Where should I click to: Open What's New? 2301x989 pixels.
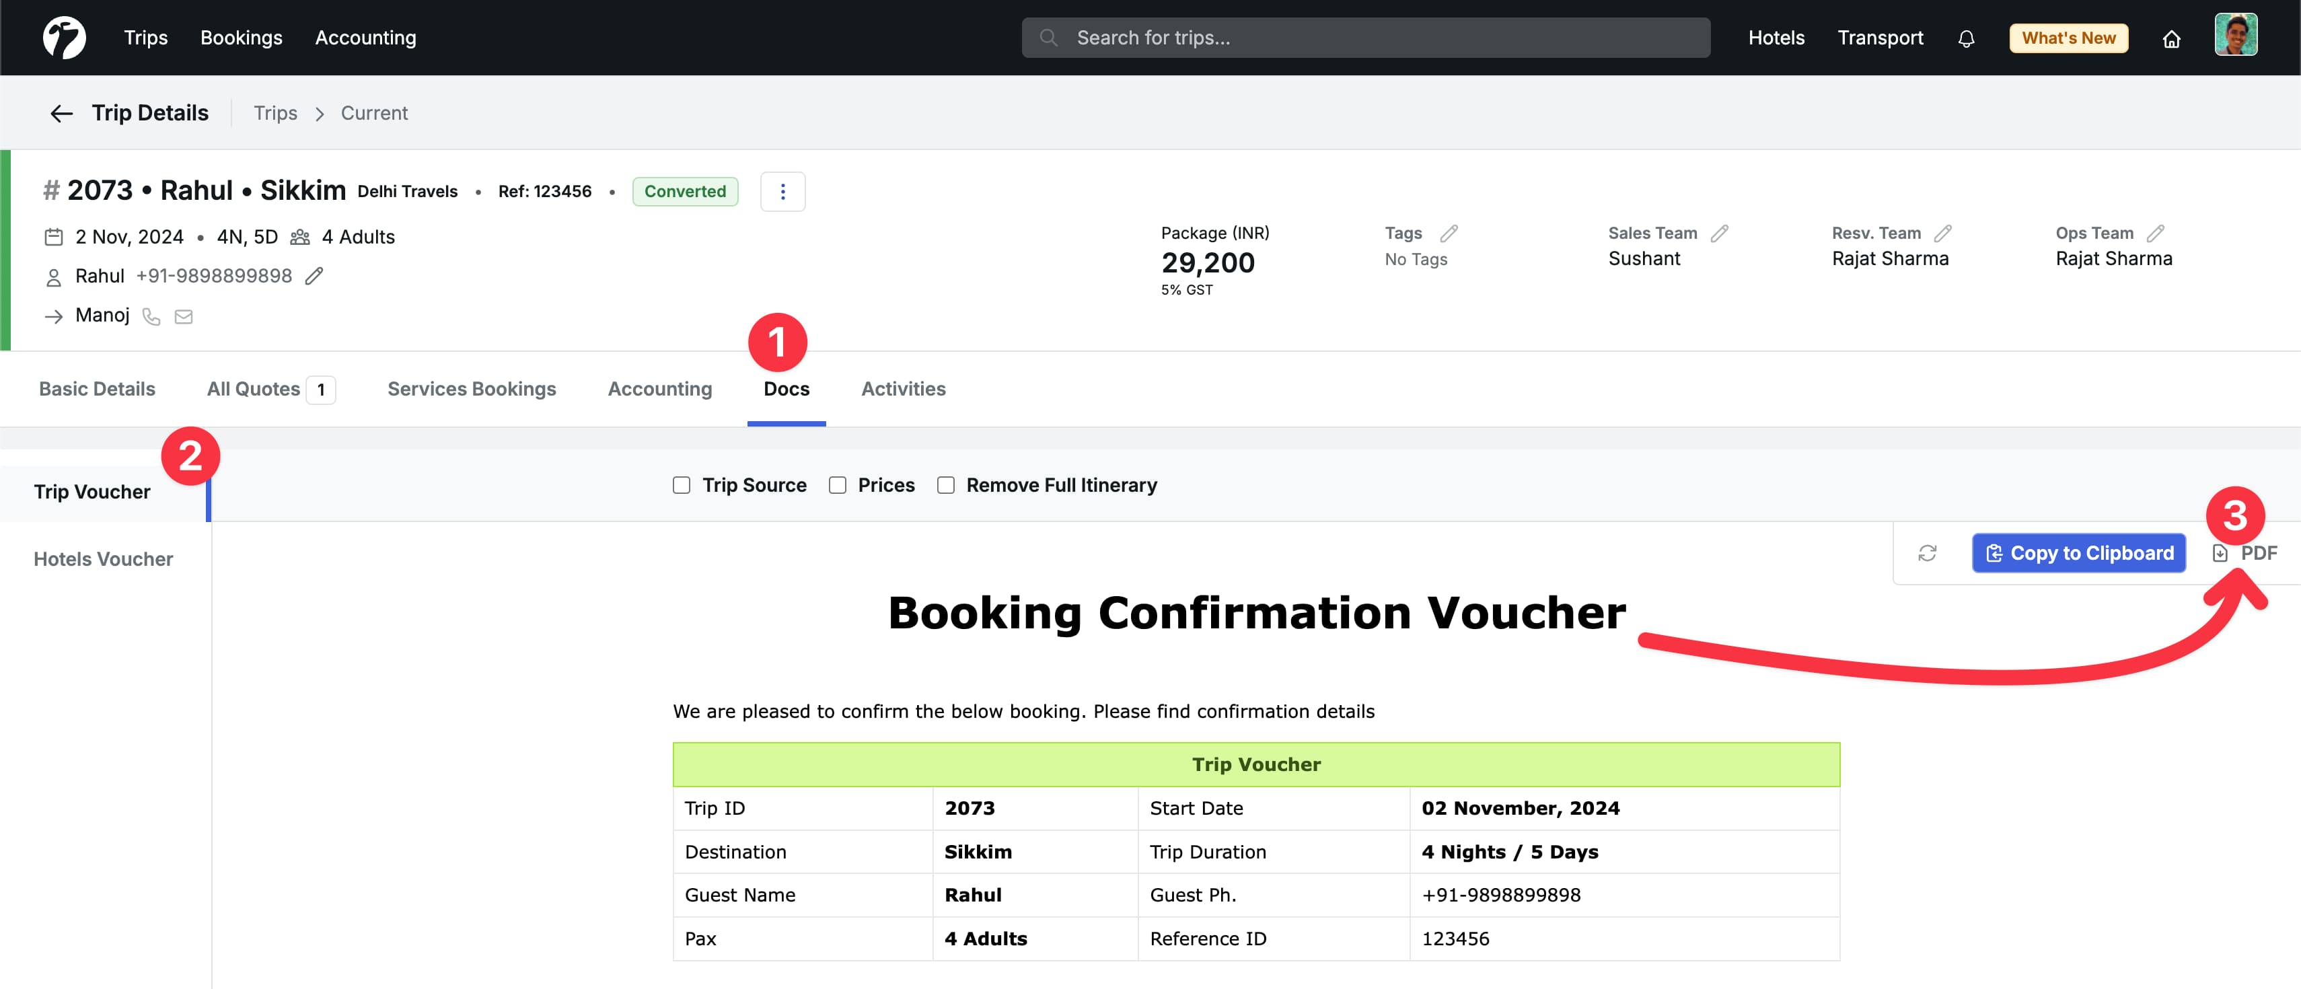pos(2069,38)
